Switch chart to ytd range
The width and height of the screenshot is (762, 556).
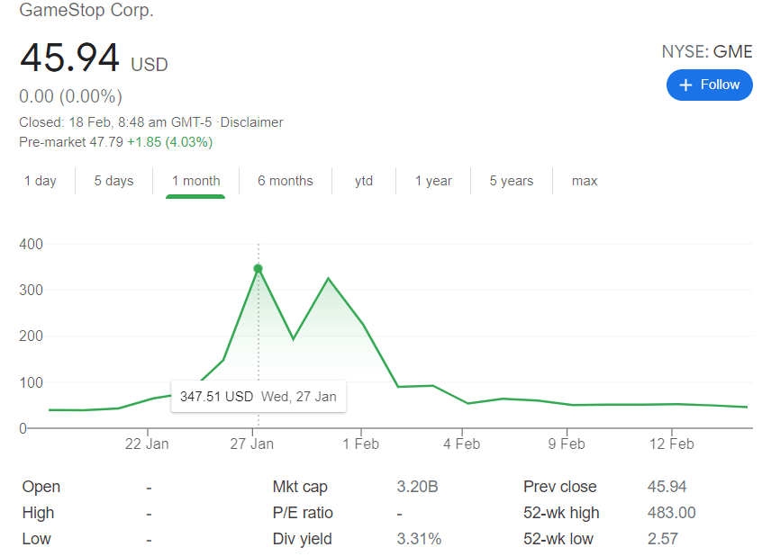pos(364,181)
